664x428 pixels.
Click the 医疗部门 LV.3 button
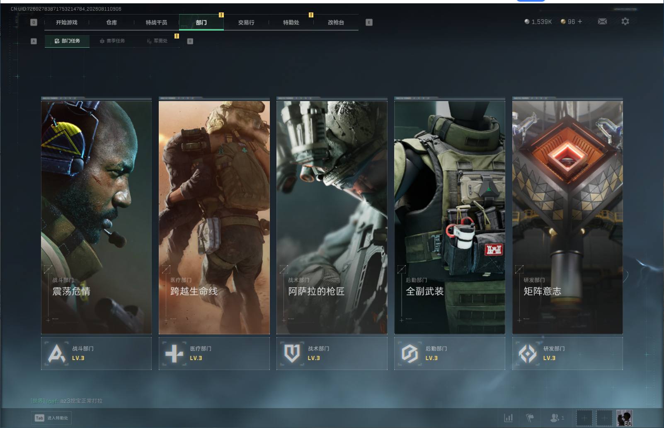click(214, 353)
